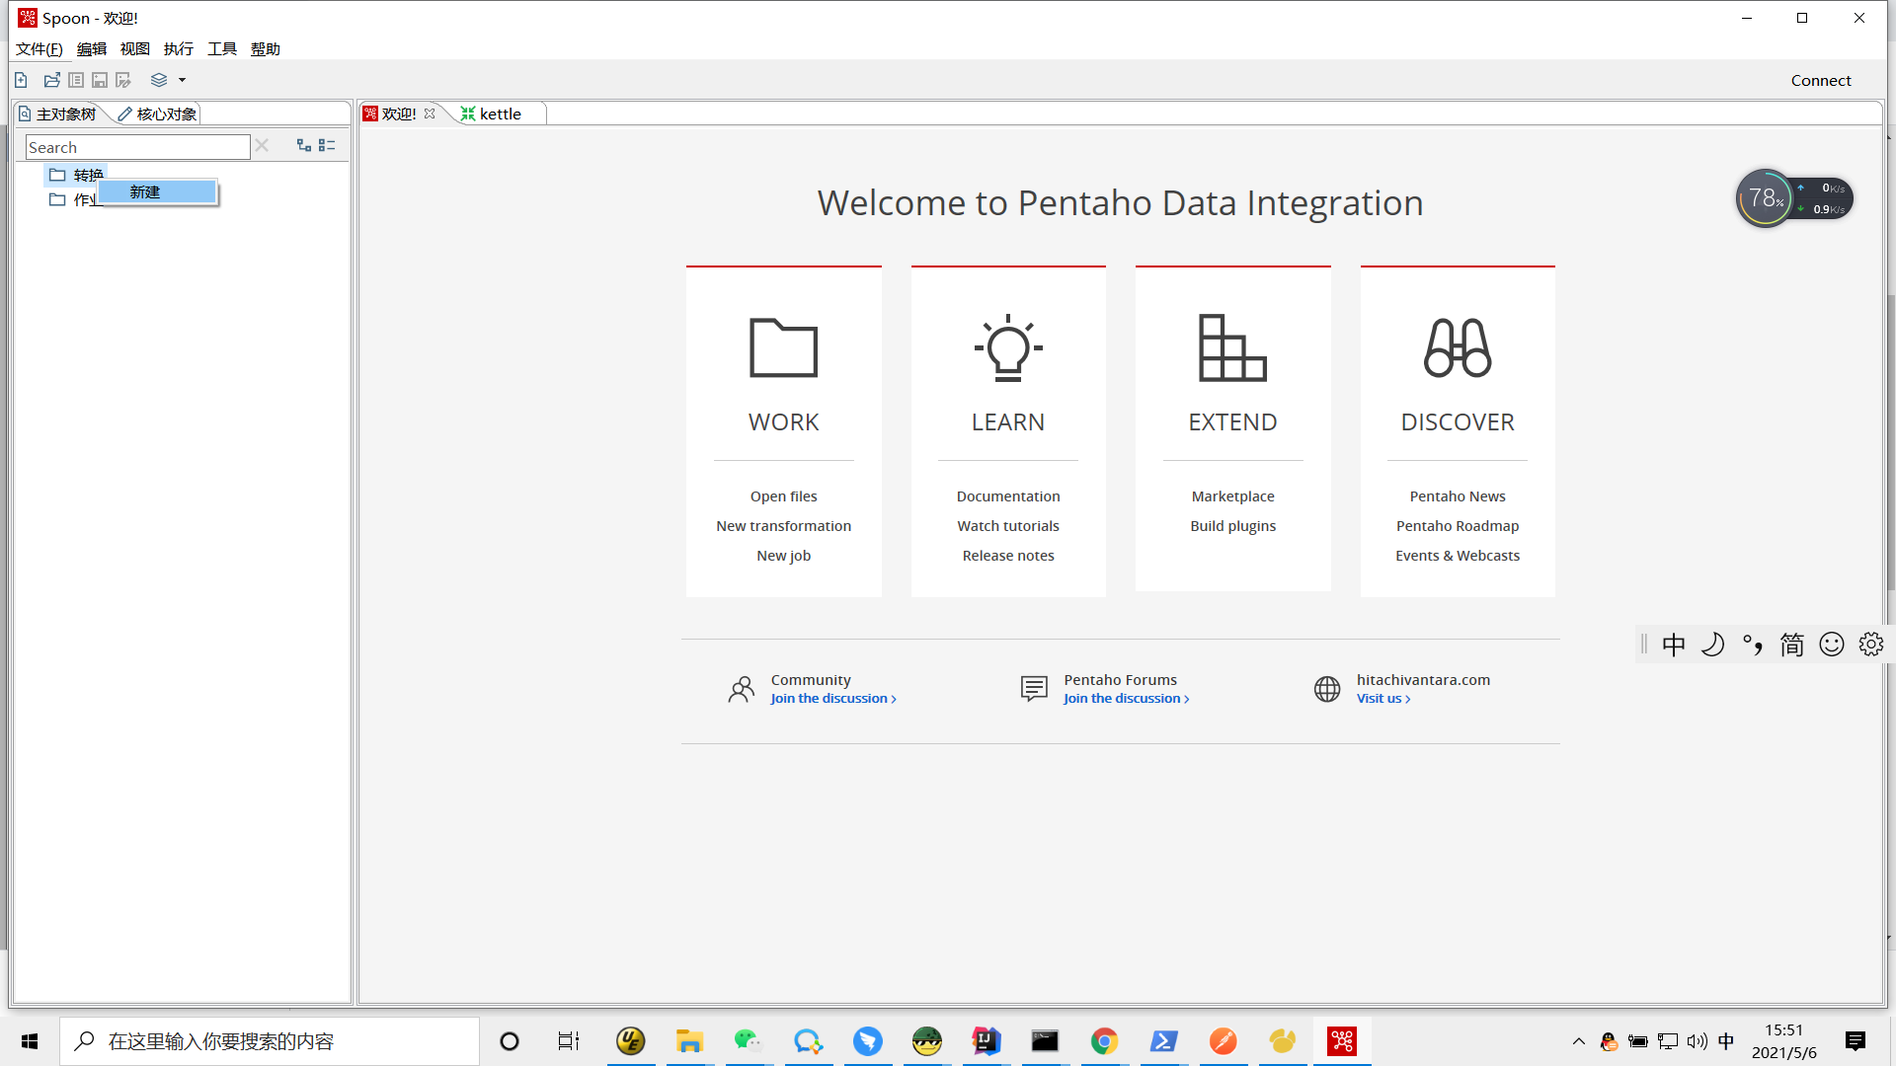Image resolution: width=1896 pixels, height=1066 pixels.
Task: Switch to the 核心对象 tab
Action: 157,114
